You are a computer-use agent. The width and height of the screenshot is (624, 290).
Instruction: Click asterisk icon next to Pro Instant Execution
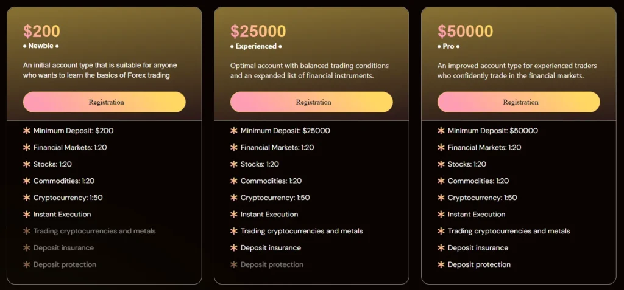[x=441, y=214]
